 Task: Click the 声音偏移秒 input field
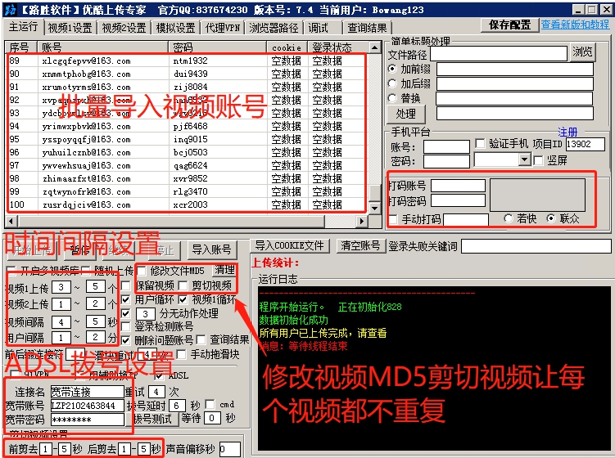(230, 450)
